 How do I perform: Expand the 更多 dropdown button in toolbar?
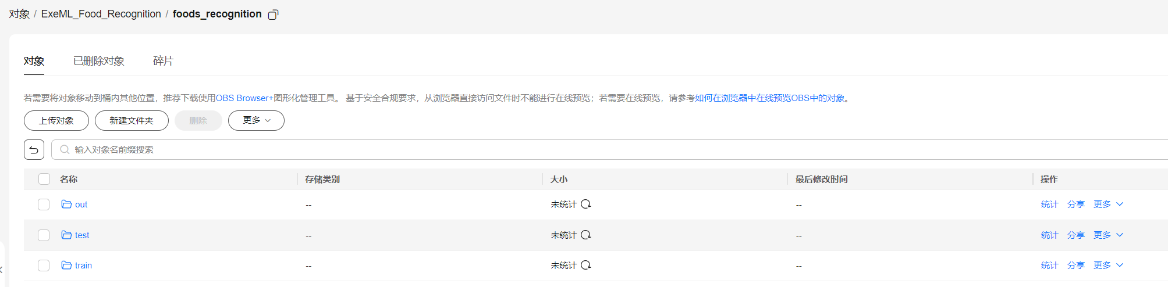[x=256, y=120]
